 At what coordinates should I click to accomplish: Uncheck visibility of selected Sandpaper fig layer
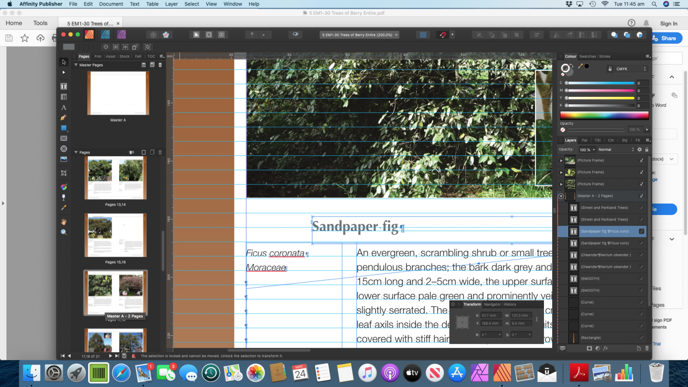point(641,231)
